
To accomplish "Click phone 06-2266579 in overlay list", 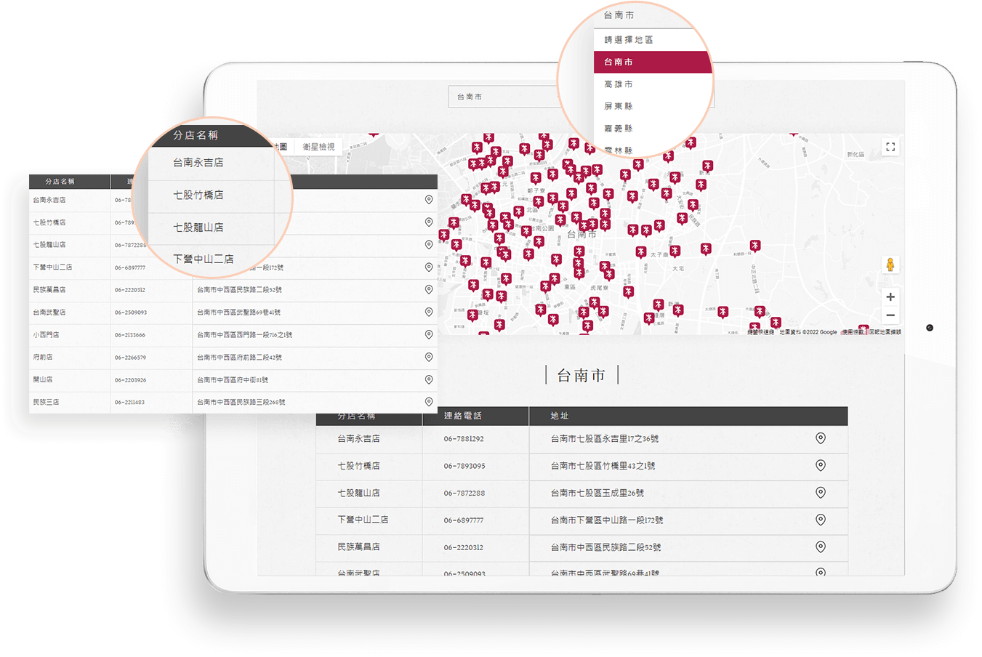I will tap(129, 358).
